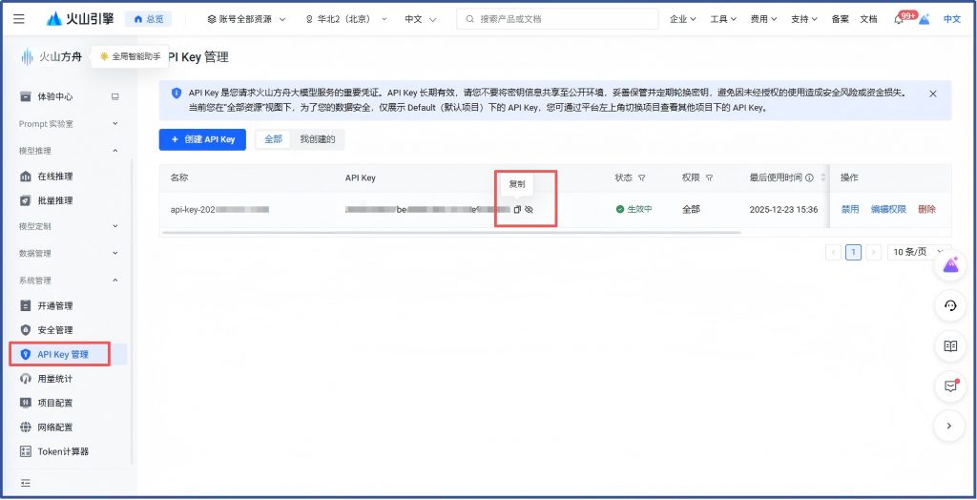Click the 创建 API Key button
This screenshot has height=500, width=977.
pos(202,139)
